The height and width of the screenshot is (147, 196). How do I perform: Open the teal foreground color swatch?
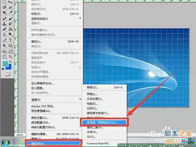[5, 64]
